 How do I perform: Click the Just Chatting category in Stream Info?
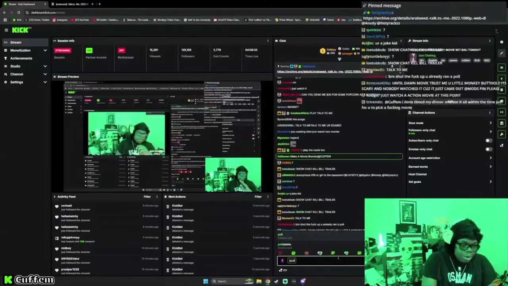pyautogui.click(x=427, y=56)
